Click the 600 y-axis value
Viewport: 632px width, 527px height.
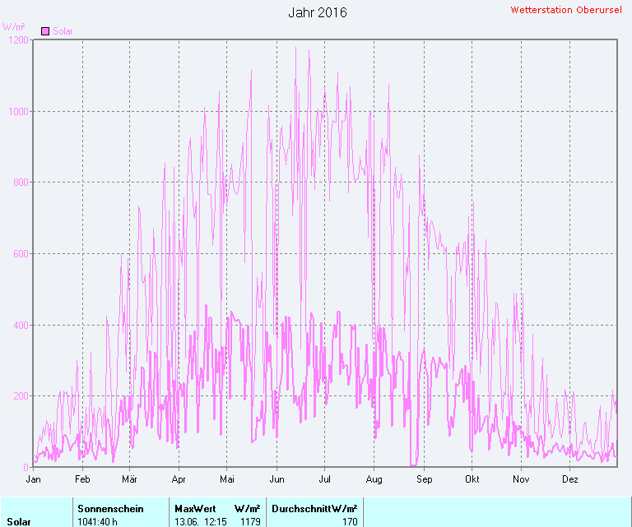pos(21,254)
